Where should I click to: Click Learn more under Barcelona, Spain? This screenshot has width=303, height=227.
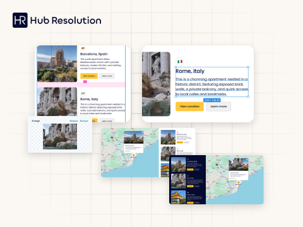107,76
